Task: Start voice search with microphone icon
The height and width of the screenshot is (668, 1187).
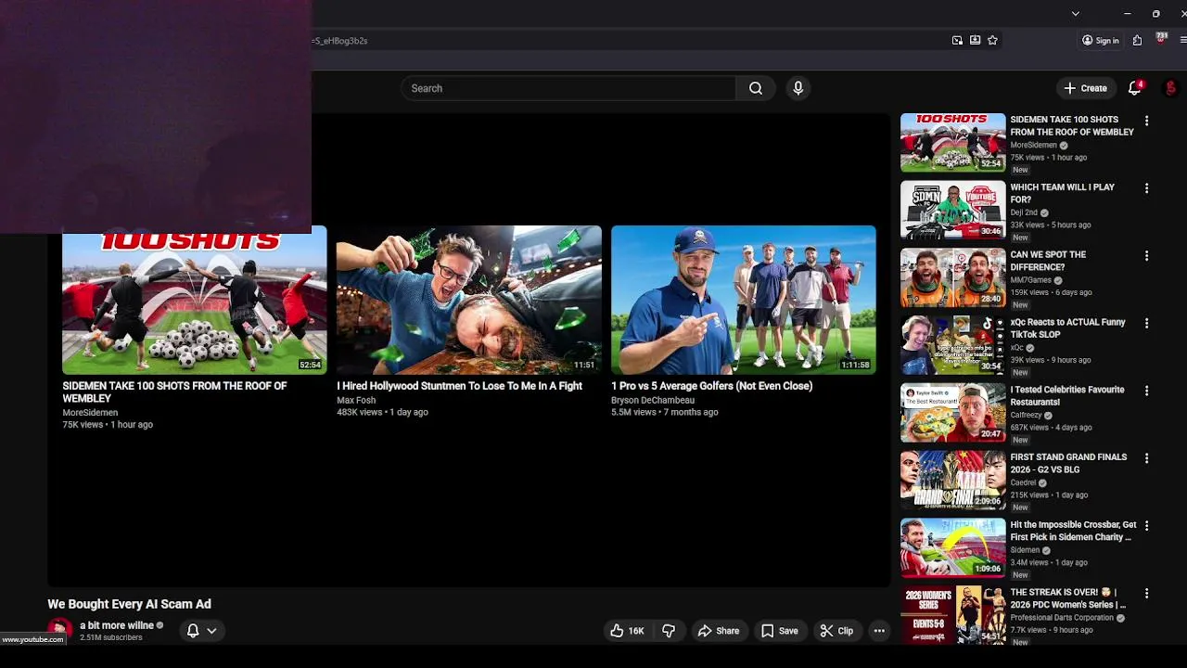Action: (798, 88)
